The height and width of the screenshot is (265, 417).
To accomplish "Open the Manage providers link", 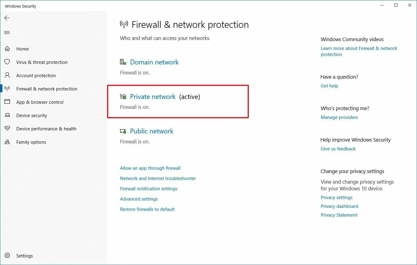I will [339, 117].
